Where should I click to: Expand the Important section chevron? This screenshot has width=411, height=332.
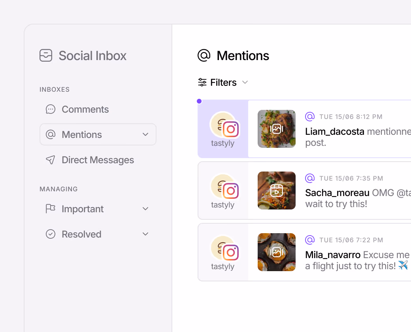pos(145,209)
